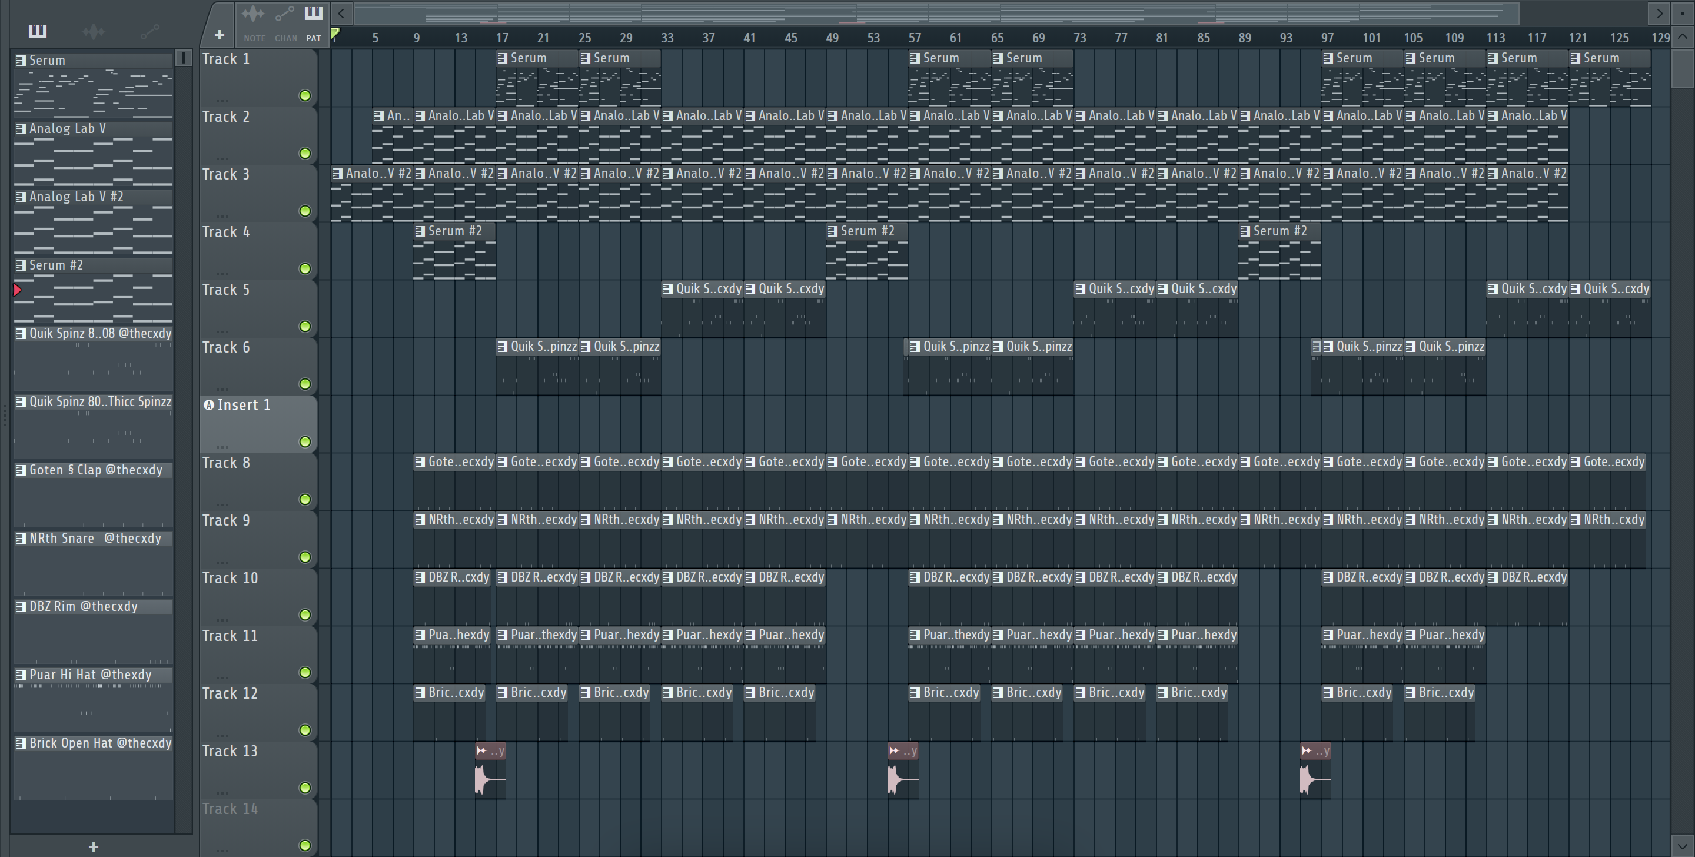The width and height of the screenshot is (1695, 857).
Task: Mute Track 2 with its green switch
Action: click(x=305, y=154)
